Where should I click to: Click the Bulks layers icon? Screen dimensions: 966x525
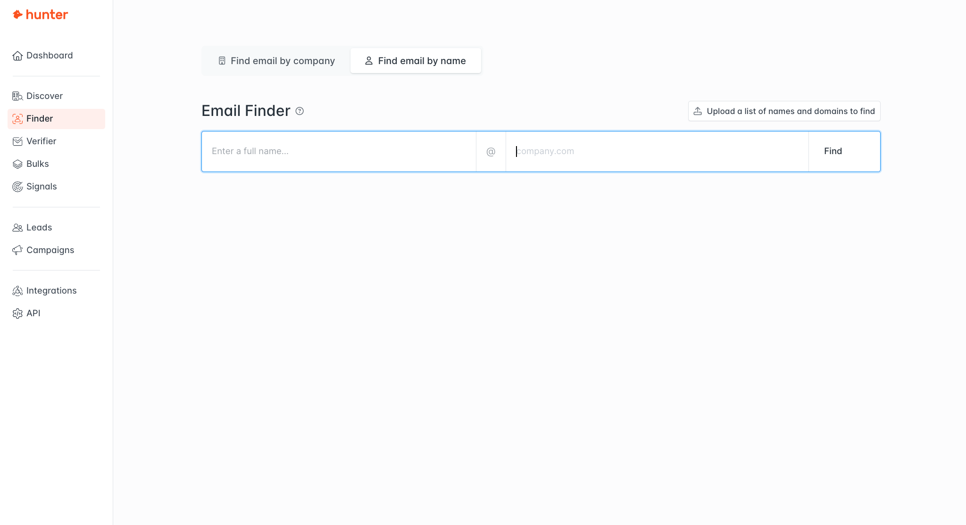[x=17, y=164]
